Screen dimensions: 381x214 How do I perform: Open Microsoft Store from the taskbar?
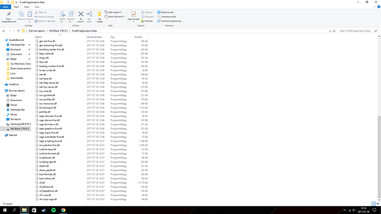pyautogui.click(x=34, y=210)
